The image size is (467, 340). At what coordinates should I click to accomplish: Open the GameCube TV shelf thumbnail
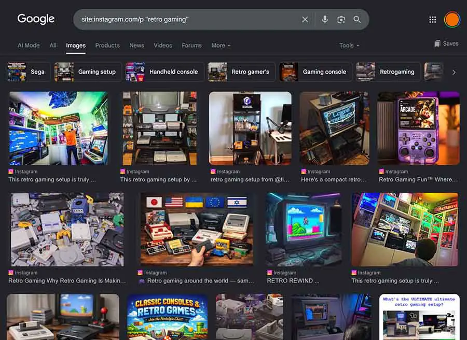coord(250,128)
